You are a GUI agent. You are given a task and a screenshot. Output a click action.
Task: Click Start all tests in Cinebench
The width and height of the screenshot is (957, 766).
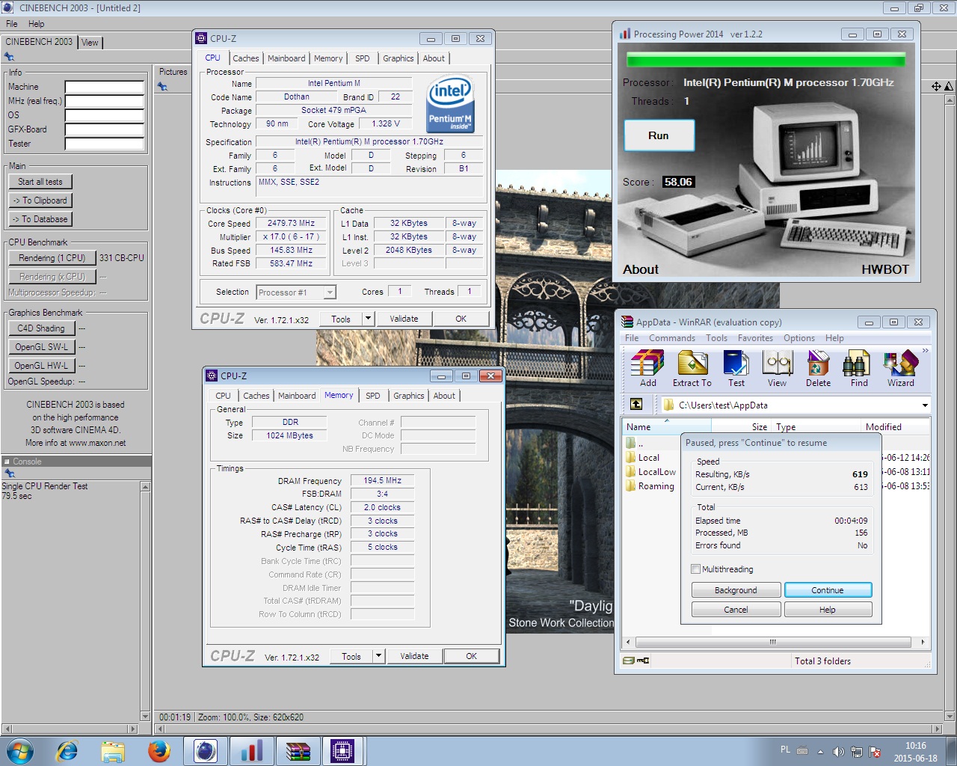point(40,182)
